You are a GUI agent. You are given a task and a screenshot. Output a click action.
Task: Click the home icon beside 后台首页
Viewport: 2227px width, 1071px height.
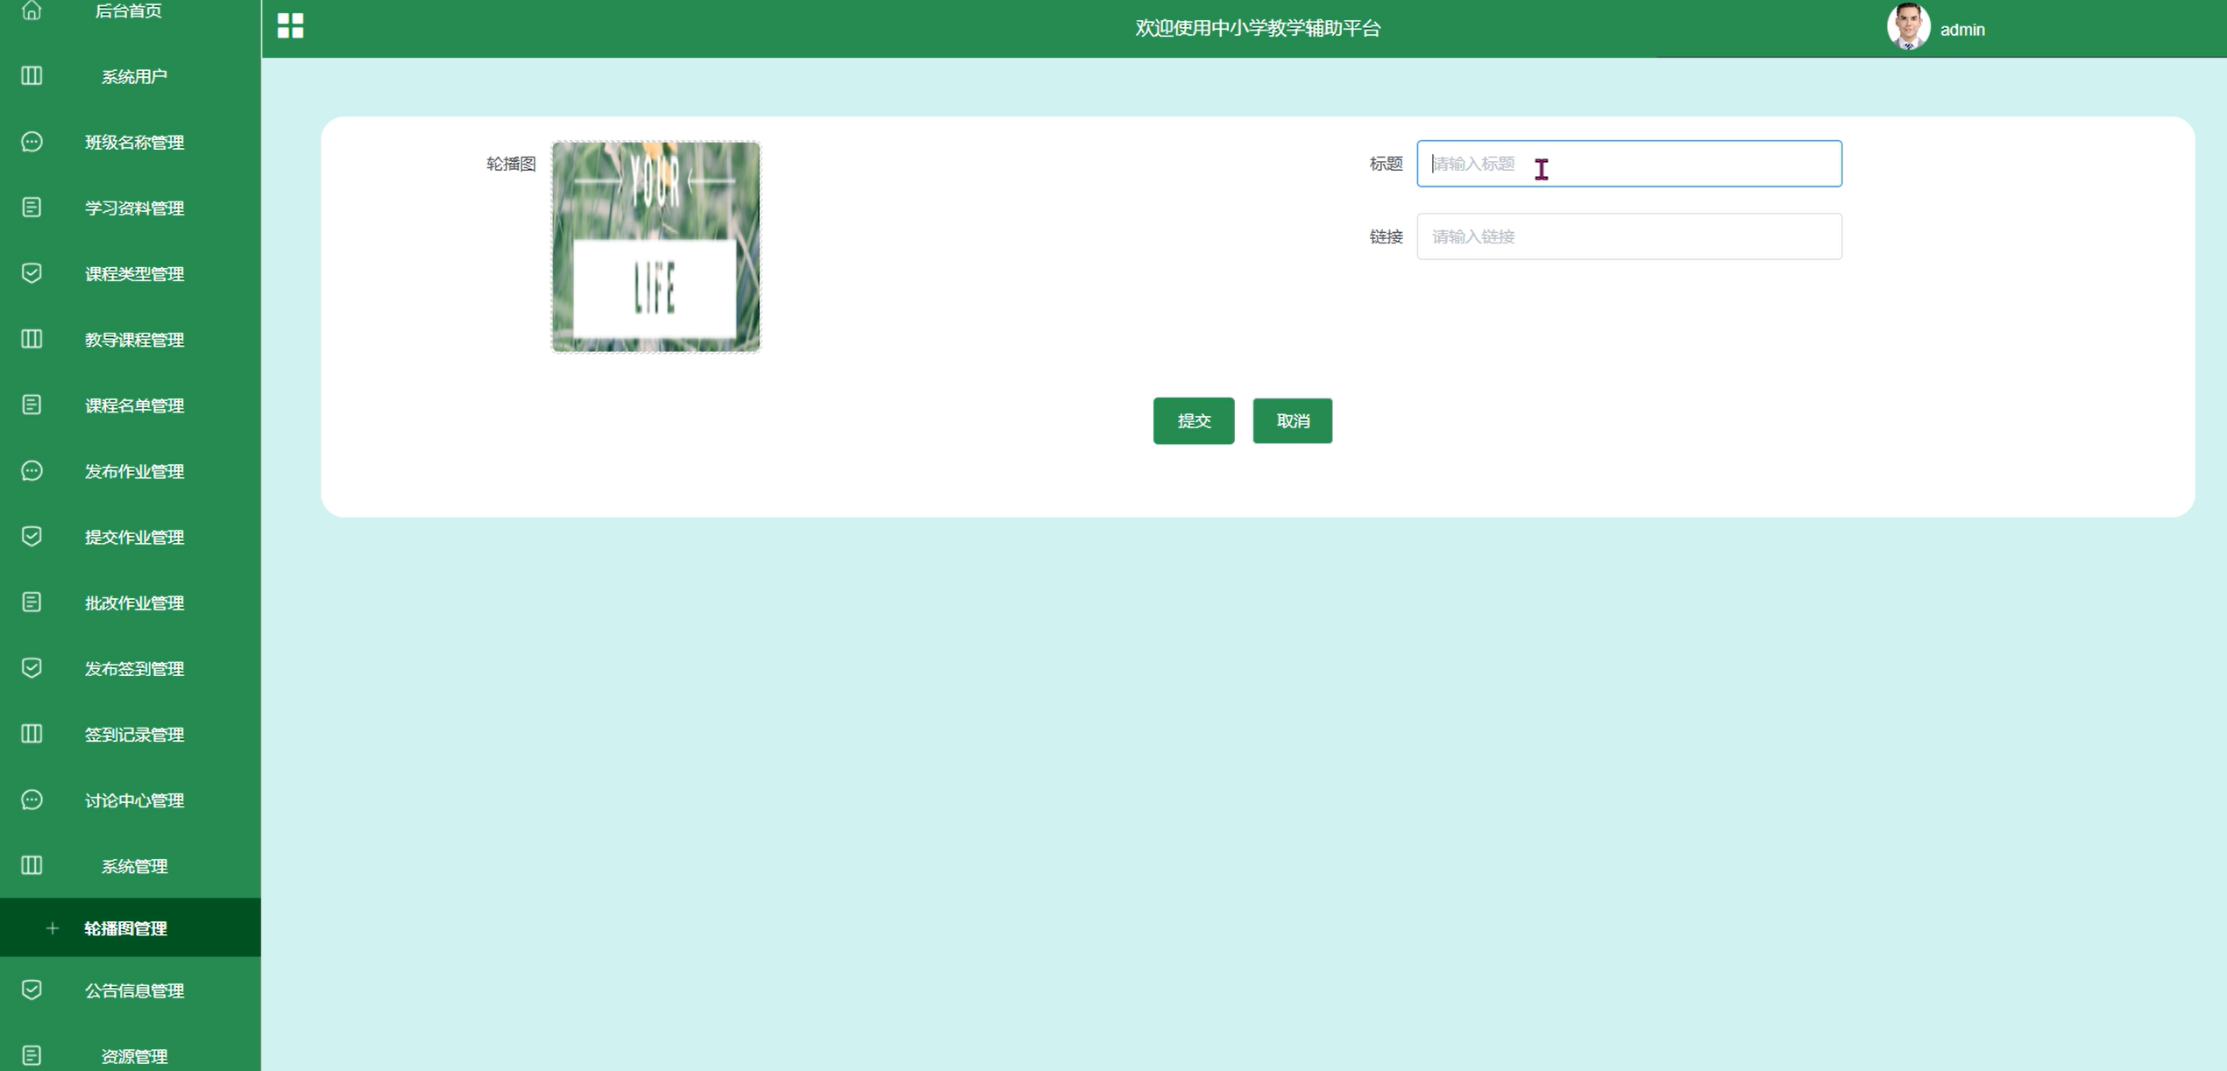pos(32,11)
